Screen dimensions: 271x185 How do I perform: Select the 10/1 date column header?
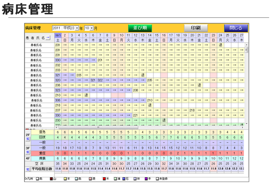pos(58,35)
